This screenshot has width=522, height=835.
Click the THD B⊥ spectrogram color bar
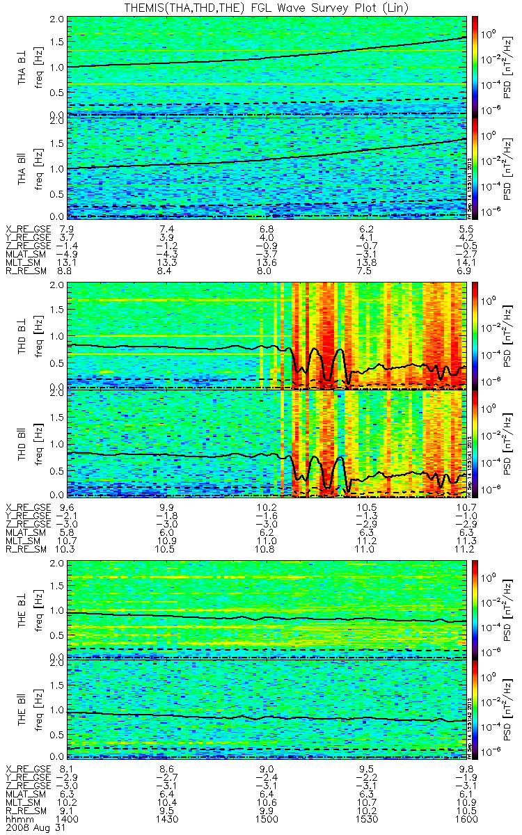click(x=475, y=334)
